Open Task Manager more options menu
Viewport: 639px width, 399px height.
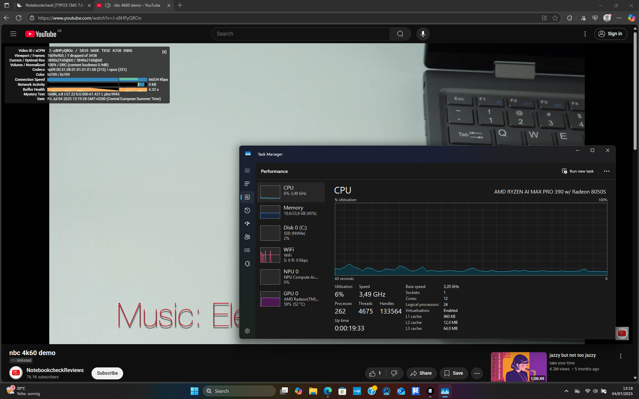tap(607, 171)
